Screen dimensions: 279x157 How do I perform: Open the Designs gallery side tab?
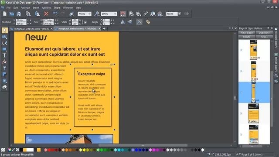[x=276, y=38]
